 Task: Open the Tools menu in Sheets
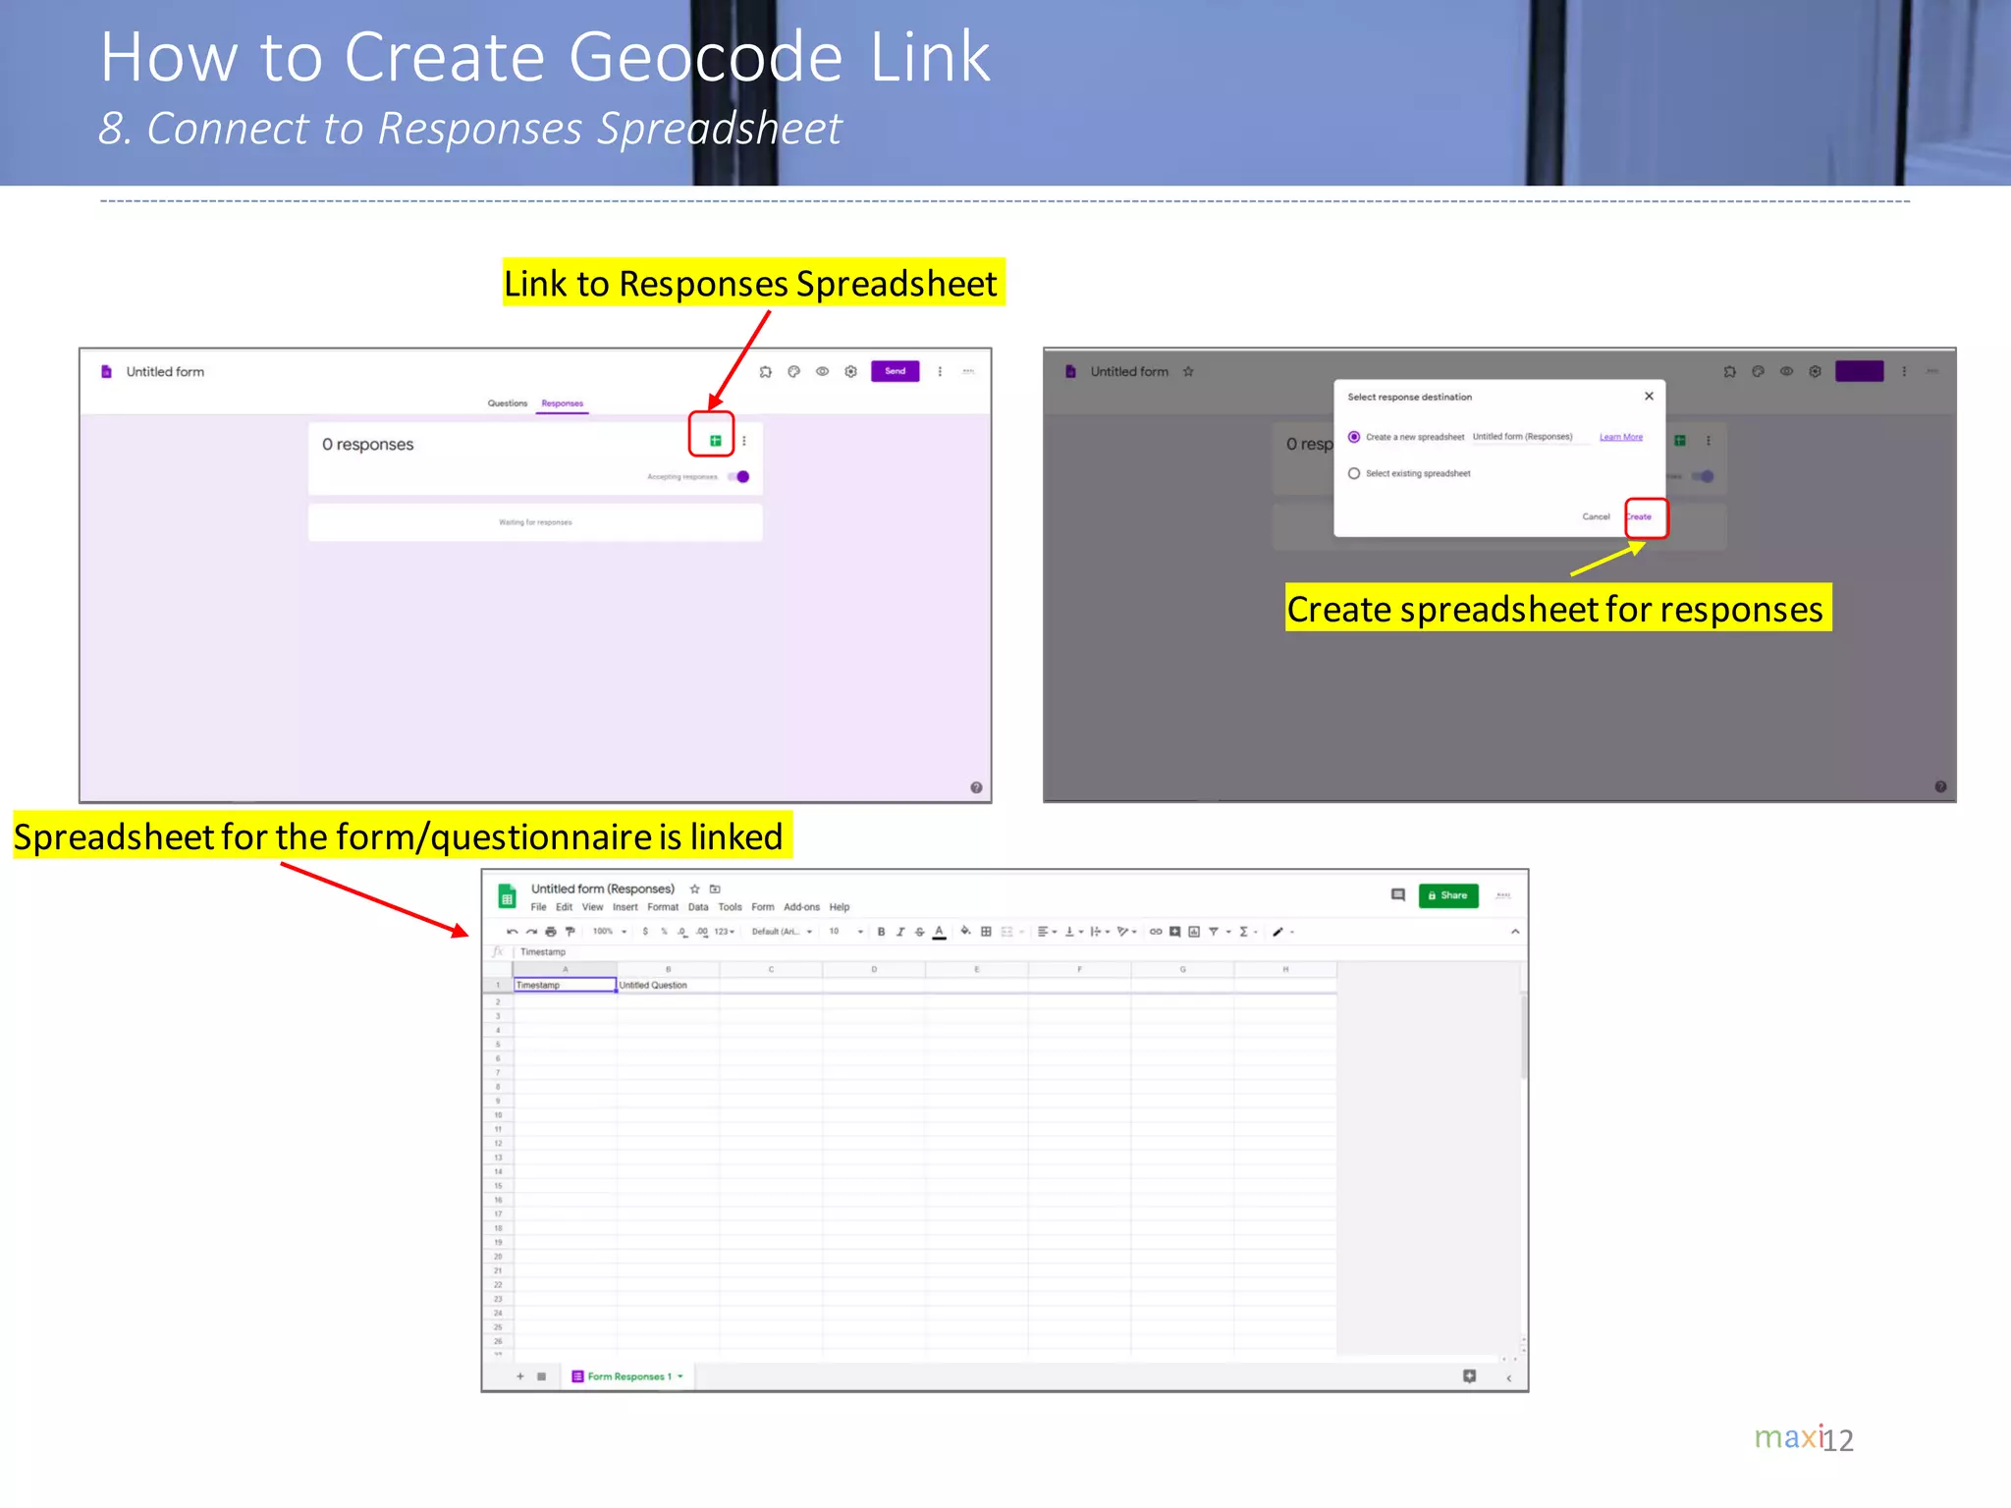730,907
